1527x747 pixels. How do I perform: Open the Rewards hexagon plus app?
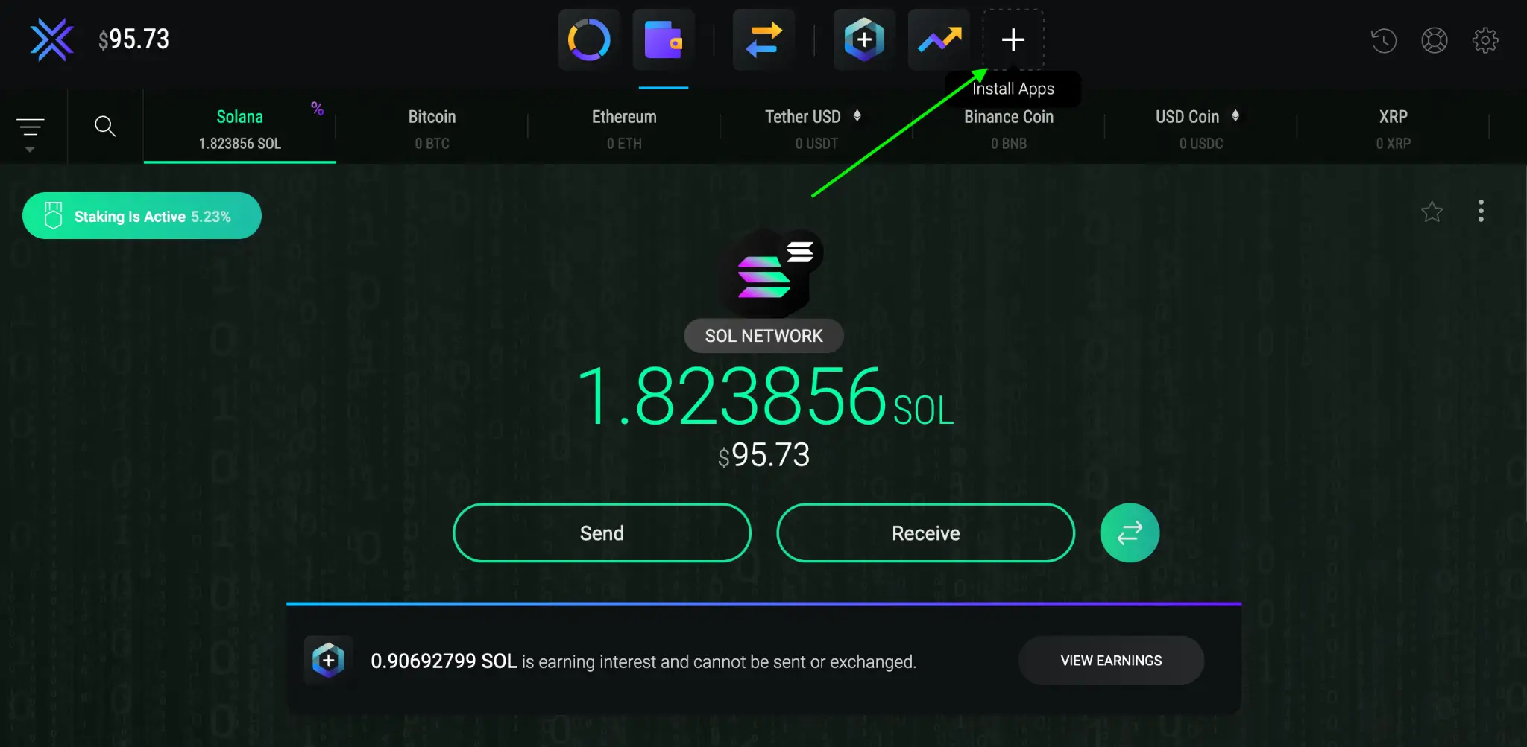(864, 40)
